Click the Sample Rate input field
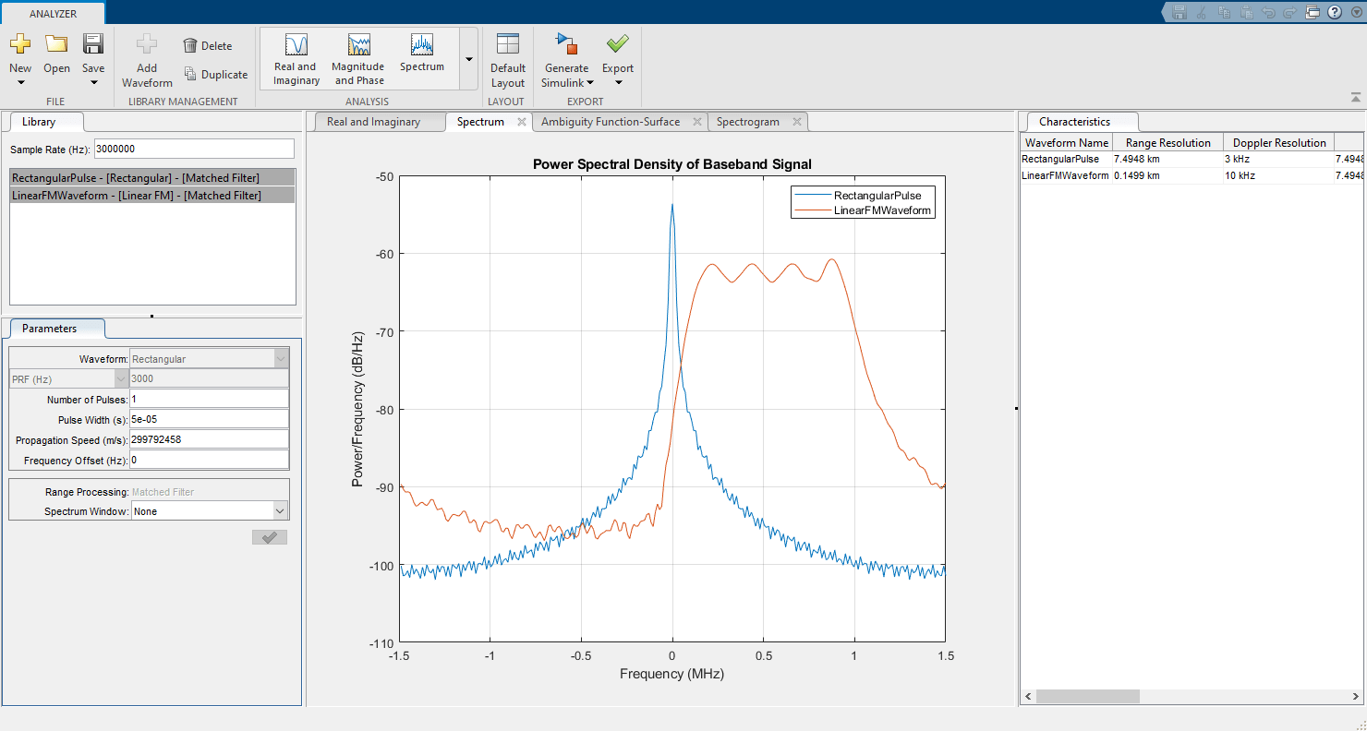This screenshot has width=1367, height=731. pos(194,148)
